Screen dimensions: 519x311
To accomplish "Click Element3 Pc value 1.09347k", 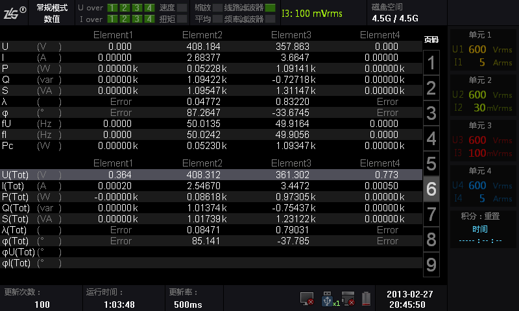I will point(296,146).
